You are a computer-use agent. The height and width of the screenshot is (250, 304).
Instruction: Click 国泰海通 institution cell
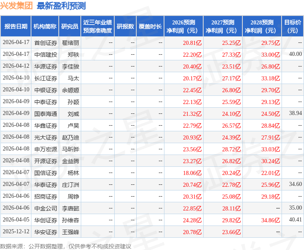click(46, 114)
